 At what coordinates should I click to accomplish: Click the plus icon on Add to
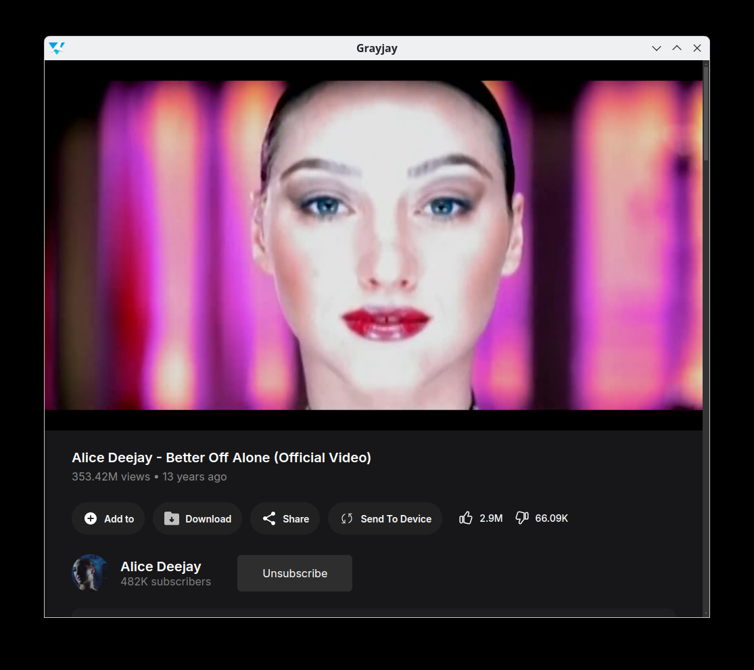(91, 518)
